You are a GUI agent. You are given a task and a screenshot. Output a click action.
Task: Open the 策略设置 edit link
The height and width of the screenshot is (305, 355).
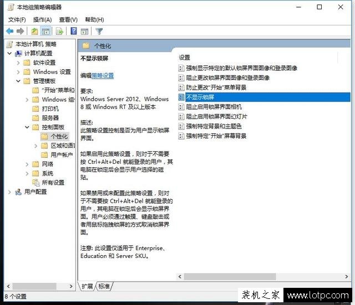pyautogui.click(x=103, y=76)
